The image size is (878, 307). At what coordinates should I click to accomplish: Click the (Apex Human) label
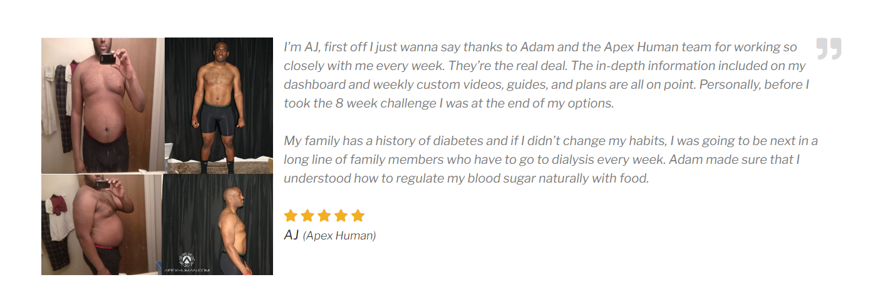(x=339, y=236)
